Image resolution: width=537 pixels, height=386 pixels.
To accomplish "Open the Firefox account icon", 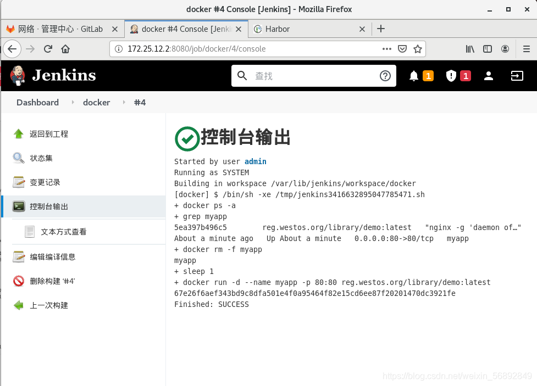I will [505, 49].
